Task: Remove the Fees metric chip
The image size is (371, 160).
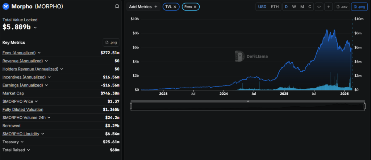Action: [195, 7]
